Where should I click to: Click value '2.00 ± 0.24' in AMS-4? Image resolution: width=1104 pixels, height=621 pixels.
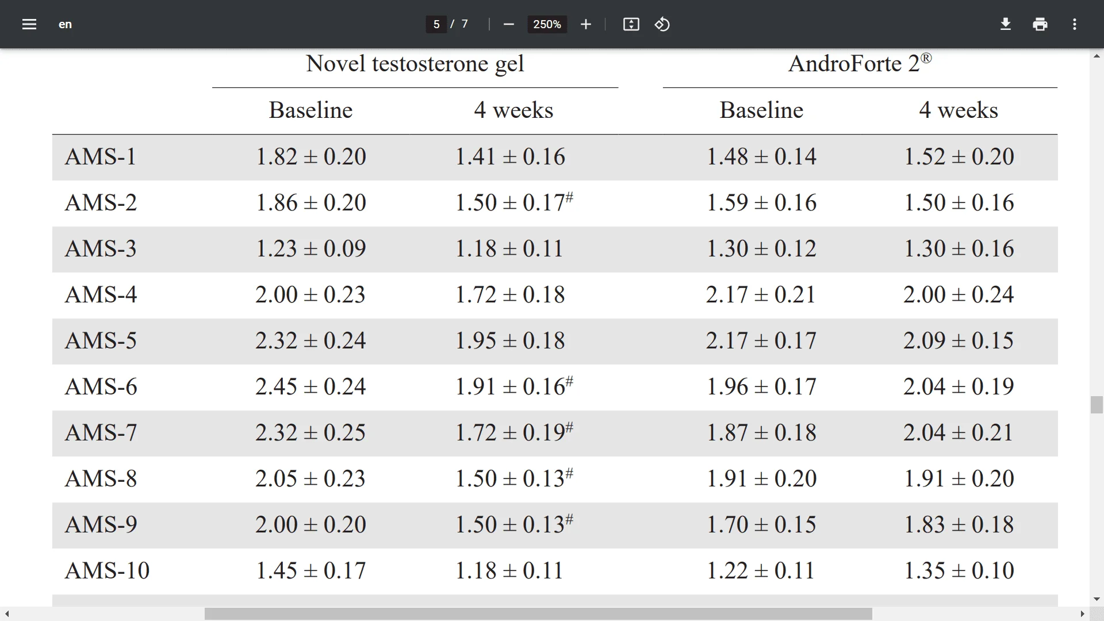point(959,294)
